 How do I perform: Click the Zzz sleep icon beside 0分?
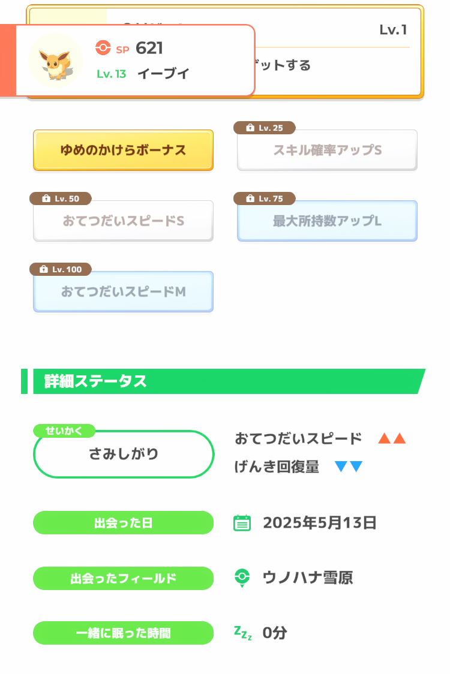pyautogui.click(x=242, y=633)
